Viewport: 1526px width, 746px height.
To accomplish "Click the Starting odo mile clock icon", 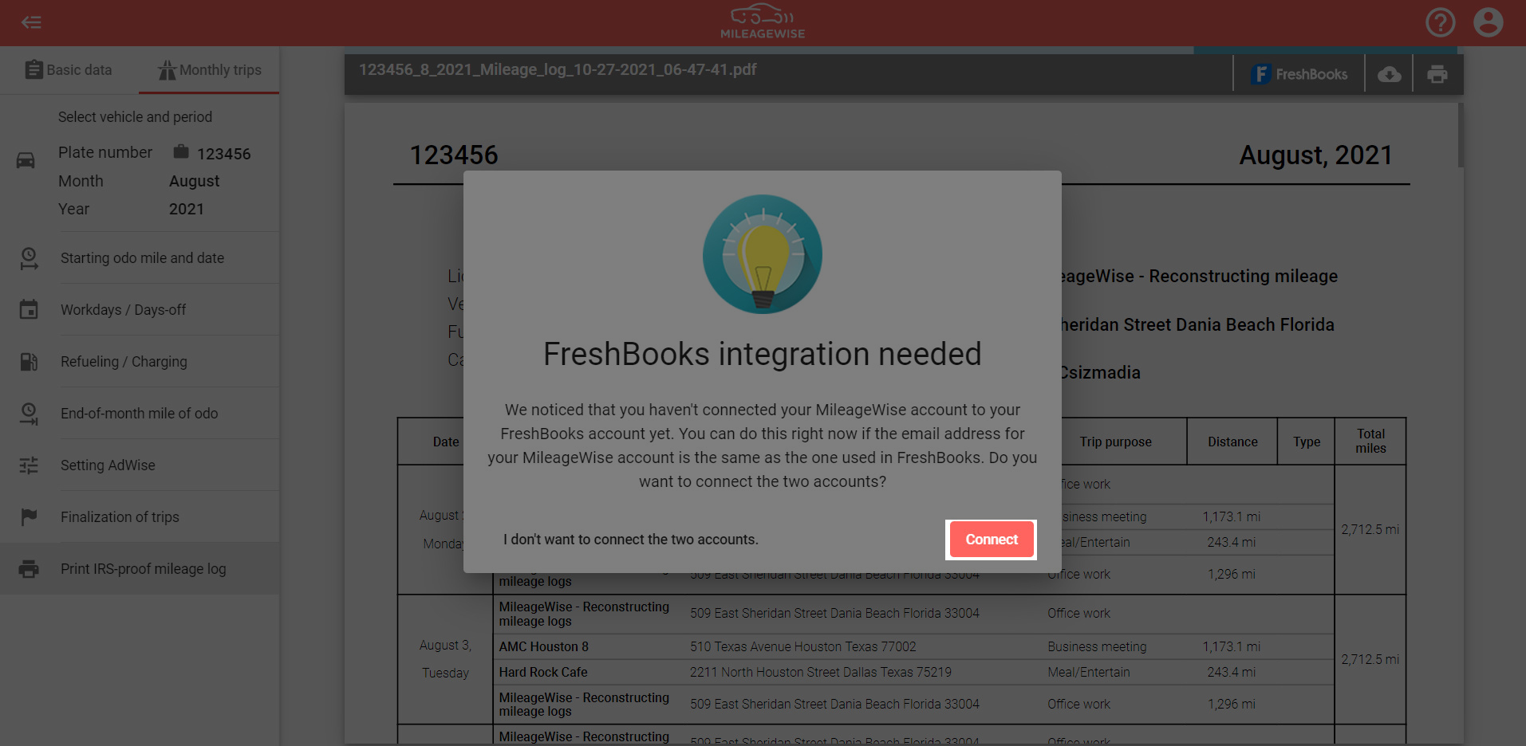I will [x=30, y=257].
